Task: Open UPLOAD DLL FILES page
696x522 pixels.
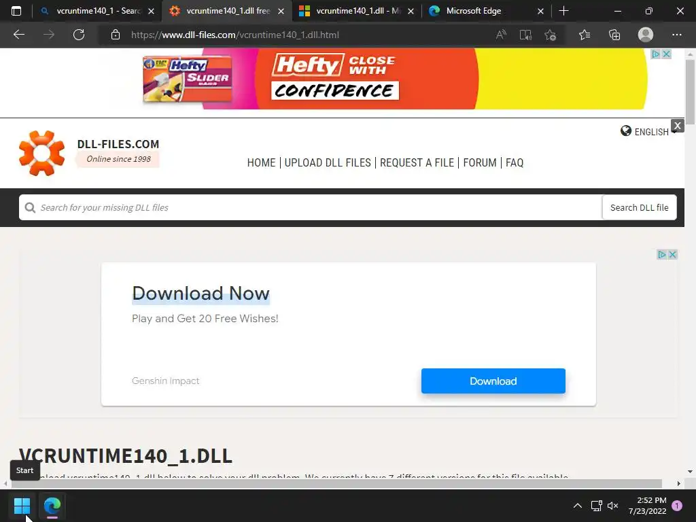Action: 328,163
